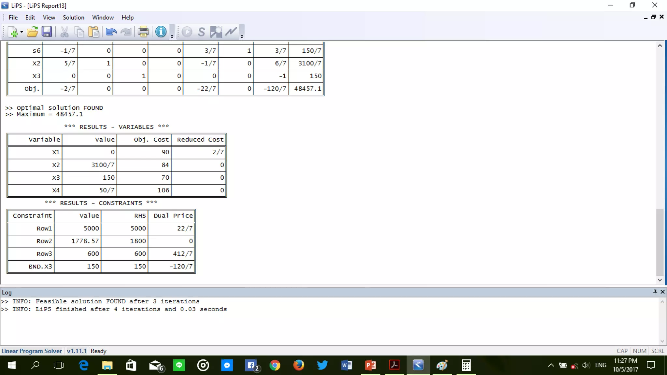
Task: Click the New document icon
Action: [12, 32]
